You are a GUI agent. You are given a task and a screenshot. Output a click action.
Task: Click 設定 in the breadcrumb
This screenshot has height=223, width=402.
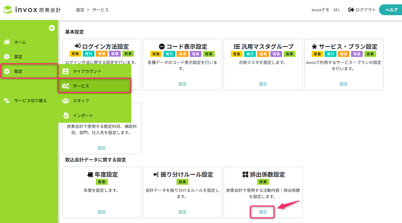click(80, 10)
